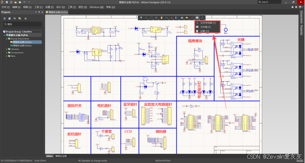
Task: Click the second Projects panel toolbar document icon
Action: coord(10,18)
